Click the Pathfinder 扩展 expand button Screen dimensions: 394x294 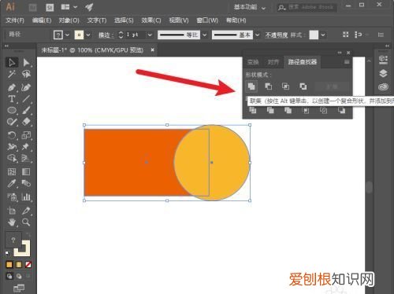pyautogui.click(x=332, y=86)
